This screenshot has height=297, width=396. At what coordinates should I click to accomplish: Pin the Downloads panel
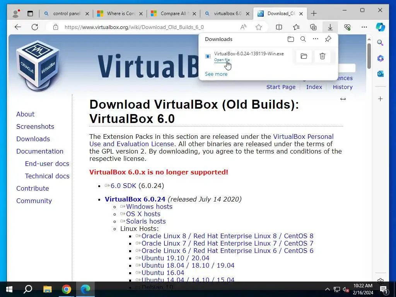328,39
